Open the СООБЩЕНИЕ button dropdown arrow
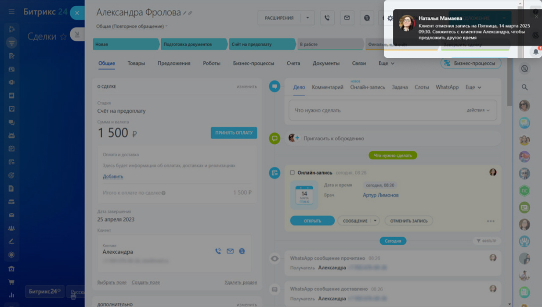 tap(375, 221)
